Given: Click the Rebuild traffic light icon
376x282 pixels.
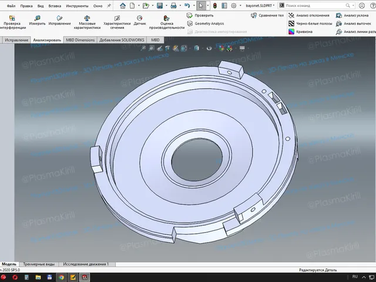Looking at the screenshot, I should pos(215,5).
